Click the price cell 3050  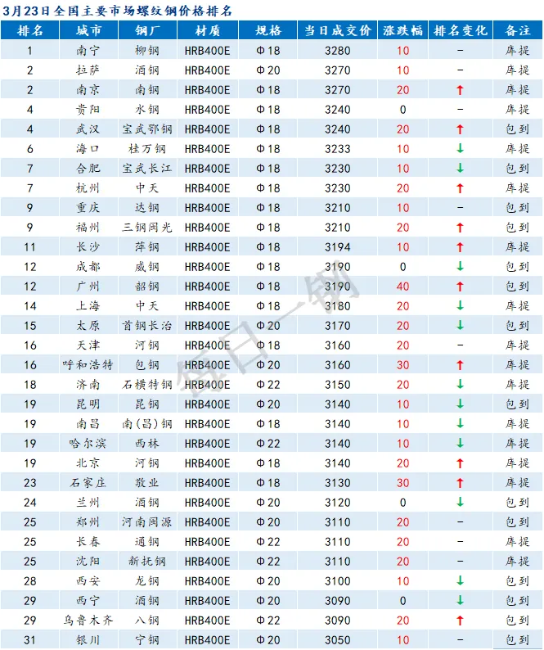click(338, 640)
